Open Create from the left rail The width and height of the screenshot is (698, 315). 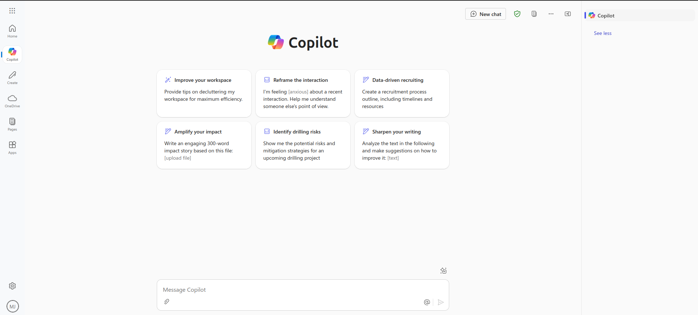point(12,77)
